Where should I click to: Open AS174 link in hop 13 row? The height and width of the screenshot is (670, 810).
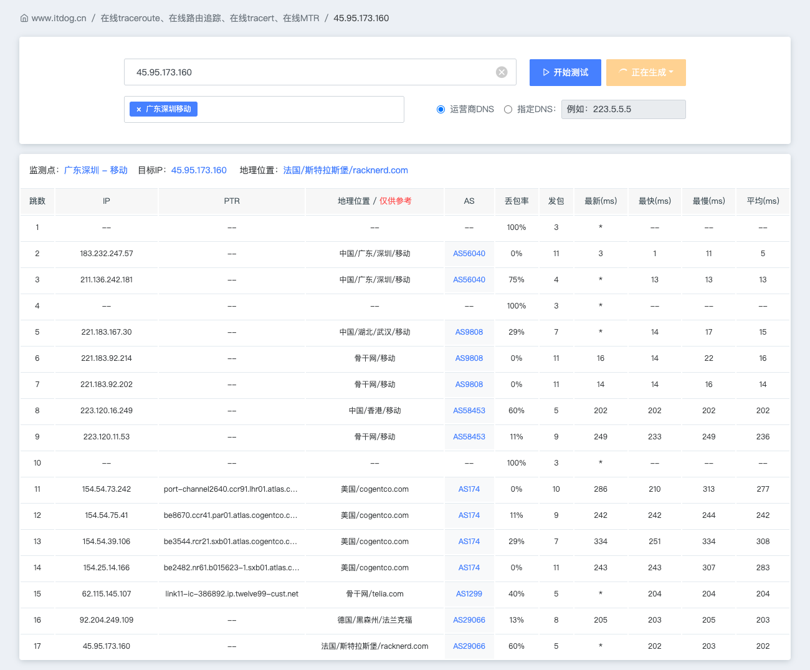pos(469,542)
